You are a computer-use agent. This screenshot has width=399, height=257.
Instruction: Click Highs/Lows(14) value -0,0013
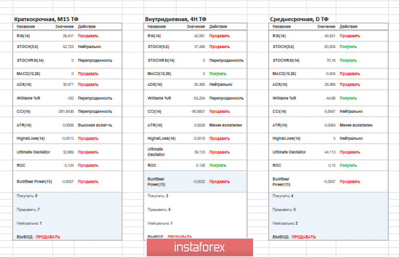pyautogui.click(x=67, y=138)
